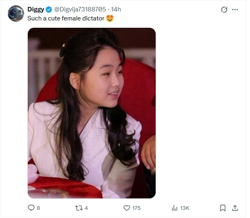Click the like count 175
The image size is (250, 218).
pyautogui.click(x=136, y=208)
